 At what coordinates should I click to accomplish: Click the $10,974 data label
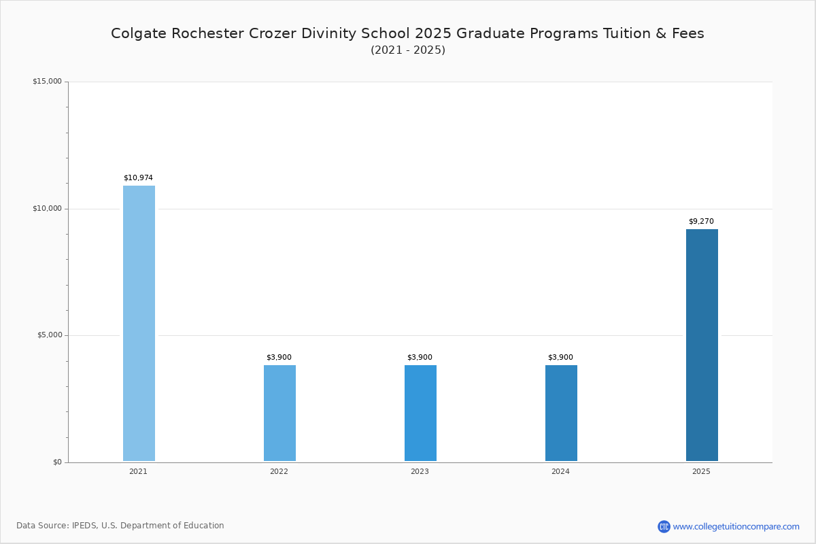(138, 178)
